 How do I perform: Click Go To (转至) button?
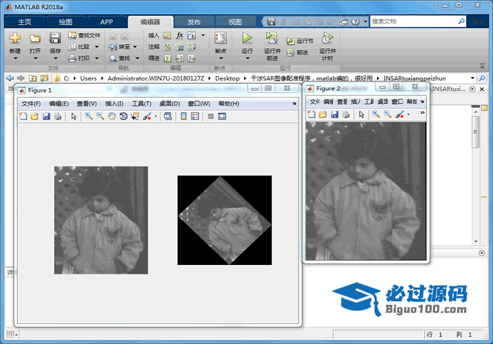pyautogui.click(x=119, y=47)
